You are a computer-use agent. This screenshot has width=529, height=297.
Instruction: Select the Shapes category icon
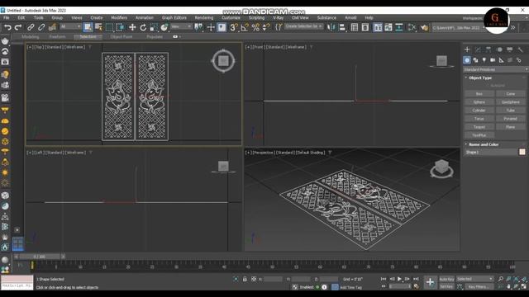click(476, 60)
